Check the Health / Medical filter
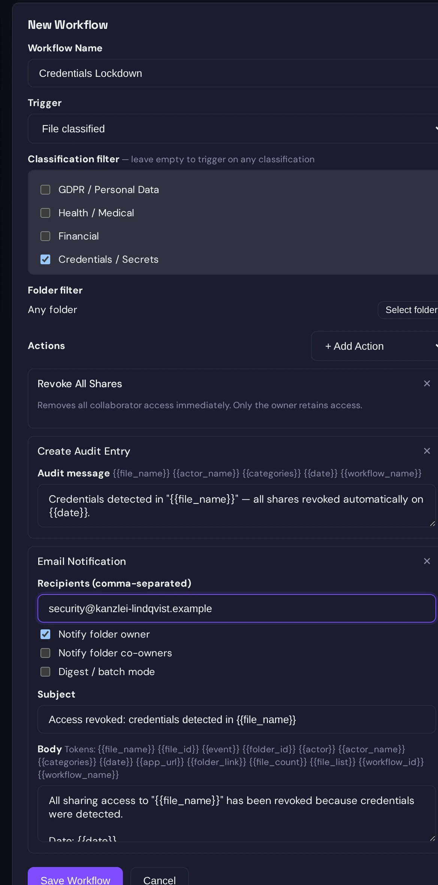The image size is (438, 885). (x=45, y=213)
